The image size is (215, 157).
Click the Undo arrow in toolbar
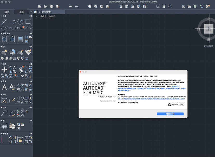[x=70, y=7]
